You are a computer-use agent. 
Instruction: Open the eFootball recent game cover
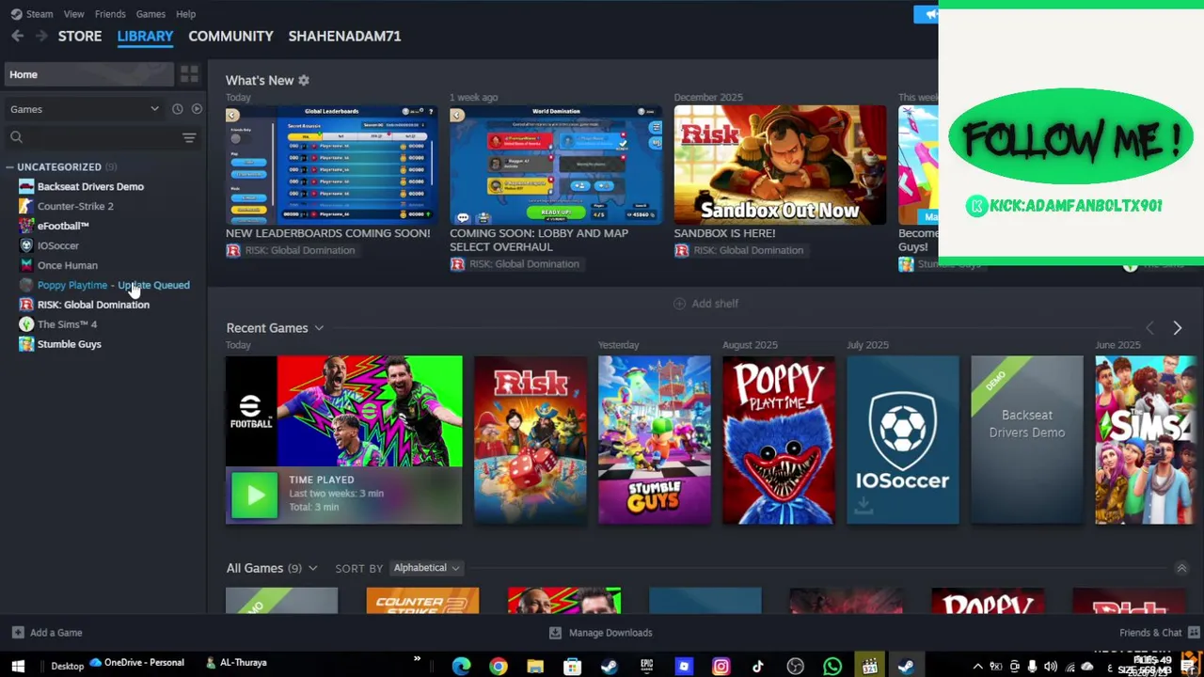tap(344, 411)
